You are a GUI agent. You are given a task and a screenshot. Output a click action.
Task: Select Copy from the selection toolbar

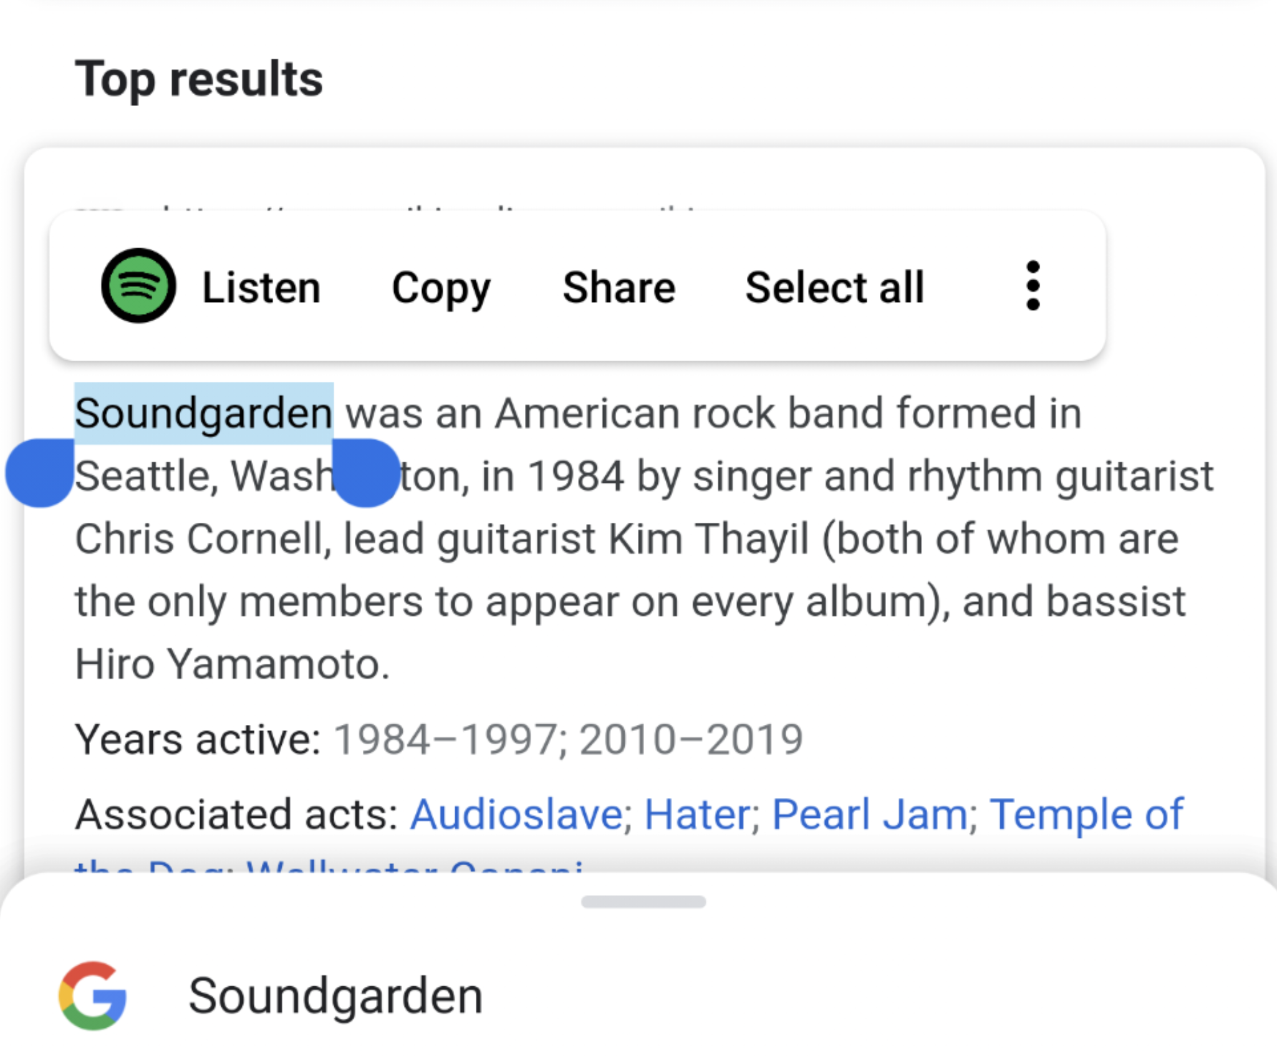[441, 288]
